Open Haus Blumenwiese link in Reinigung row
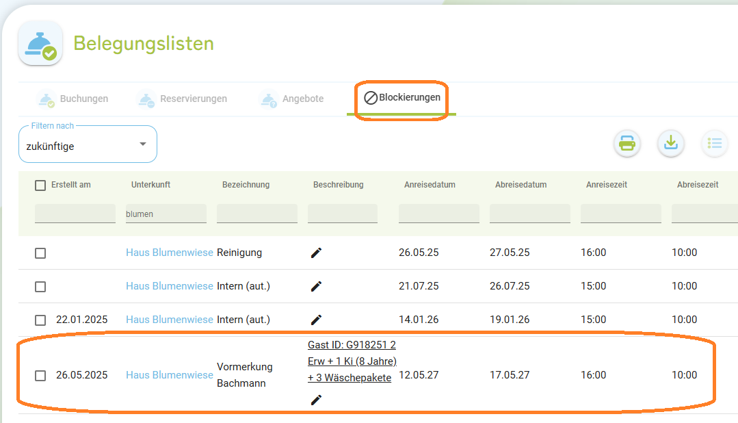This screenshot has width=738, height=423. pos(170,253)
